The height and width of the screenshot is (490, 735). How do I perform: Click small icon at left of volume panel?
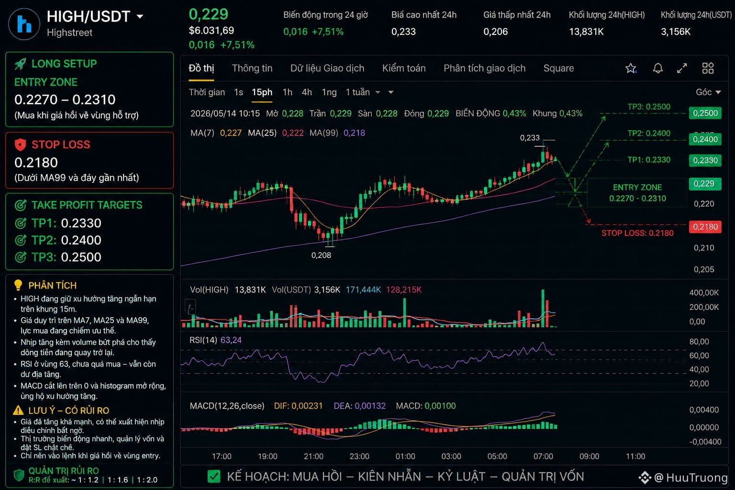coord(190,307)
